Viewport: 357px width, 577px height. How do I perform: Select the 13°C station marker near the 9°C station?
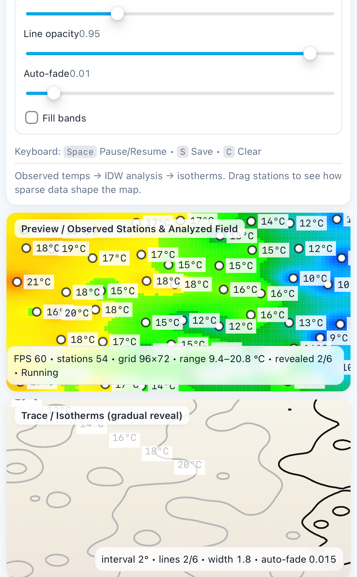click(289, 323)
